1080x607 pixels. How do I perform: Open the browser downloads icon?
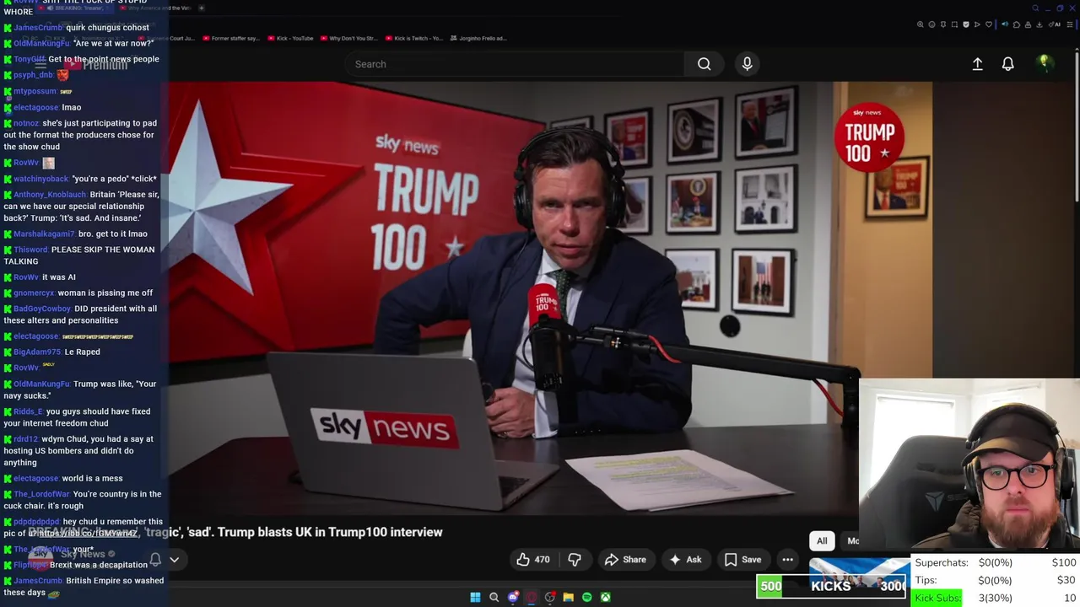click(x=1039, y=24)
